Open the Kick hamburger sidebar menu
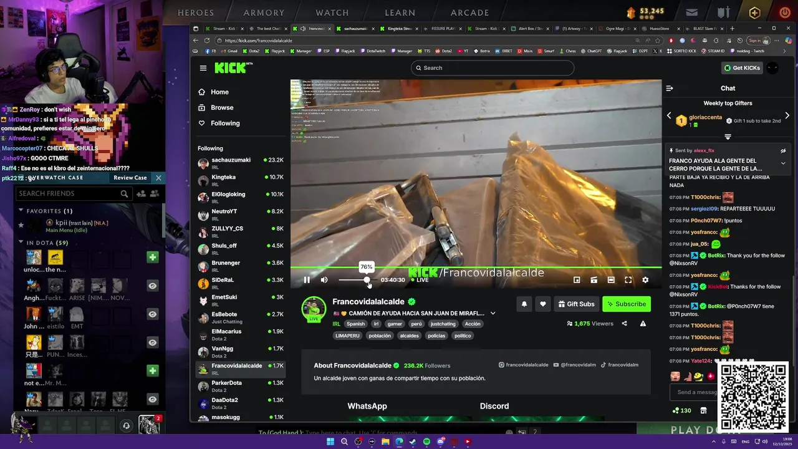 [203, 68]
